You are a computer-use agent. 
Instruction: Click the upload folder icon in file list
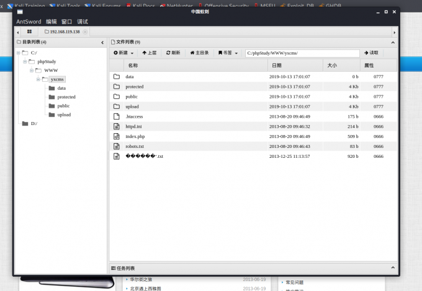(x=117, y=106)
